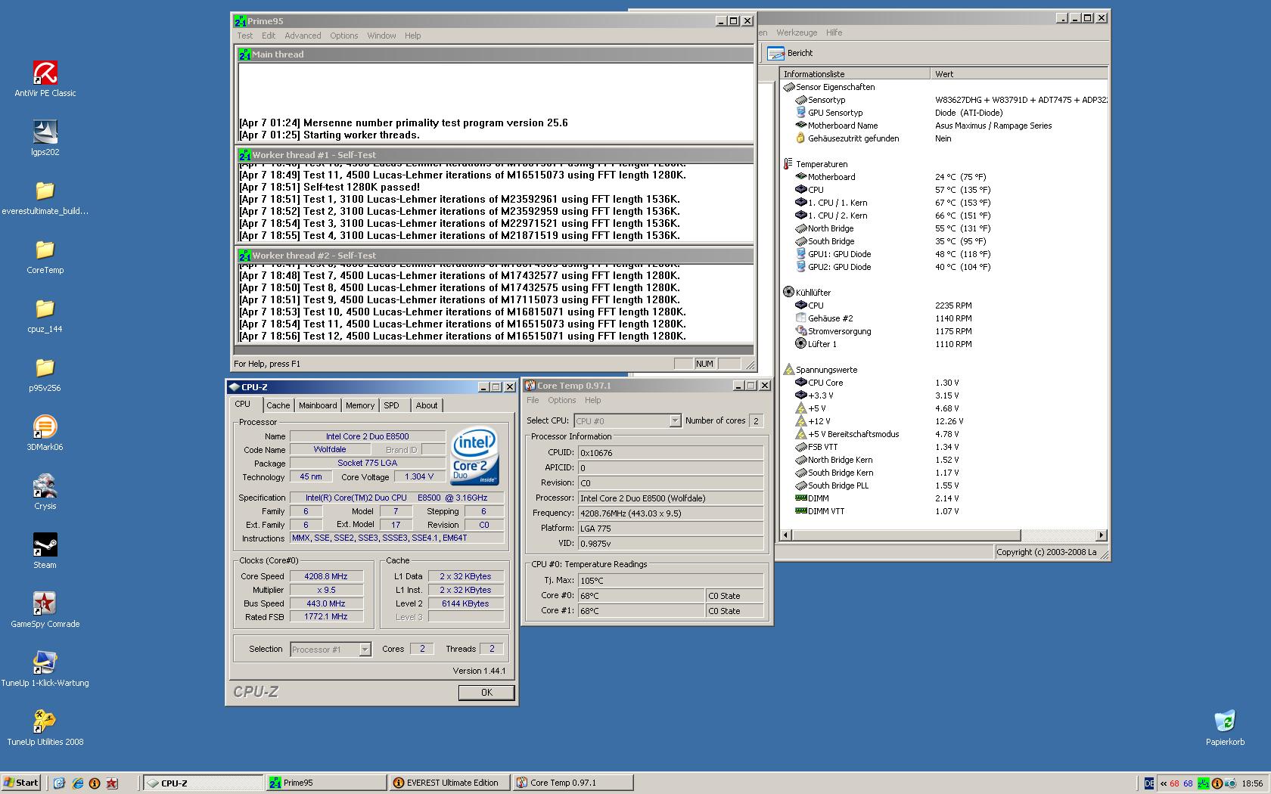Open the Advanced menu in Prime95
1271x794 pixels.
pyautogui.click(x=303, y=36)
